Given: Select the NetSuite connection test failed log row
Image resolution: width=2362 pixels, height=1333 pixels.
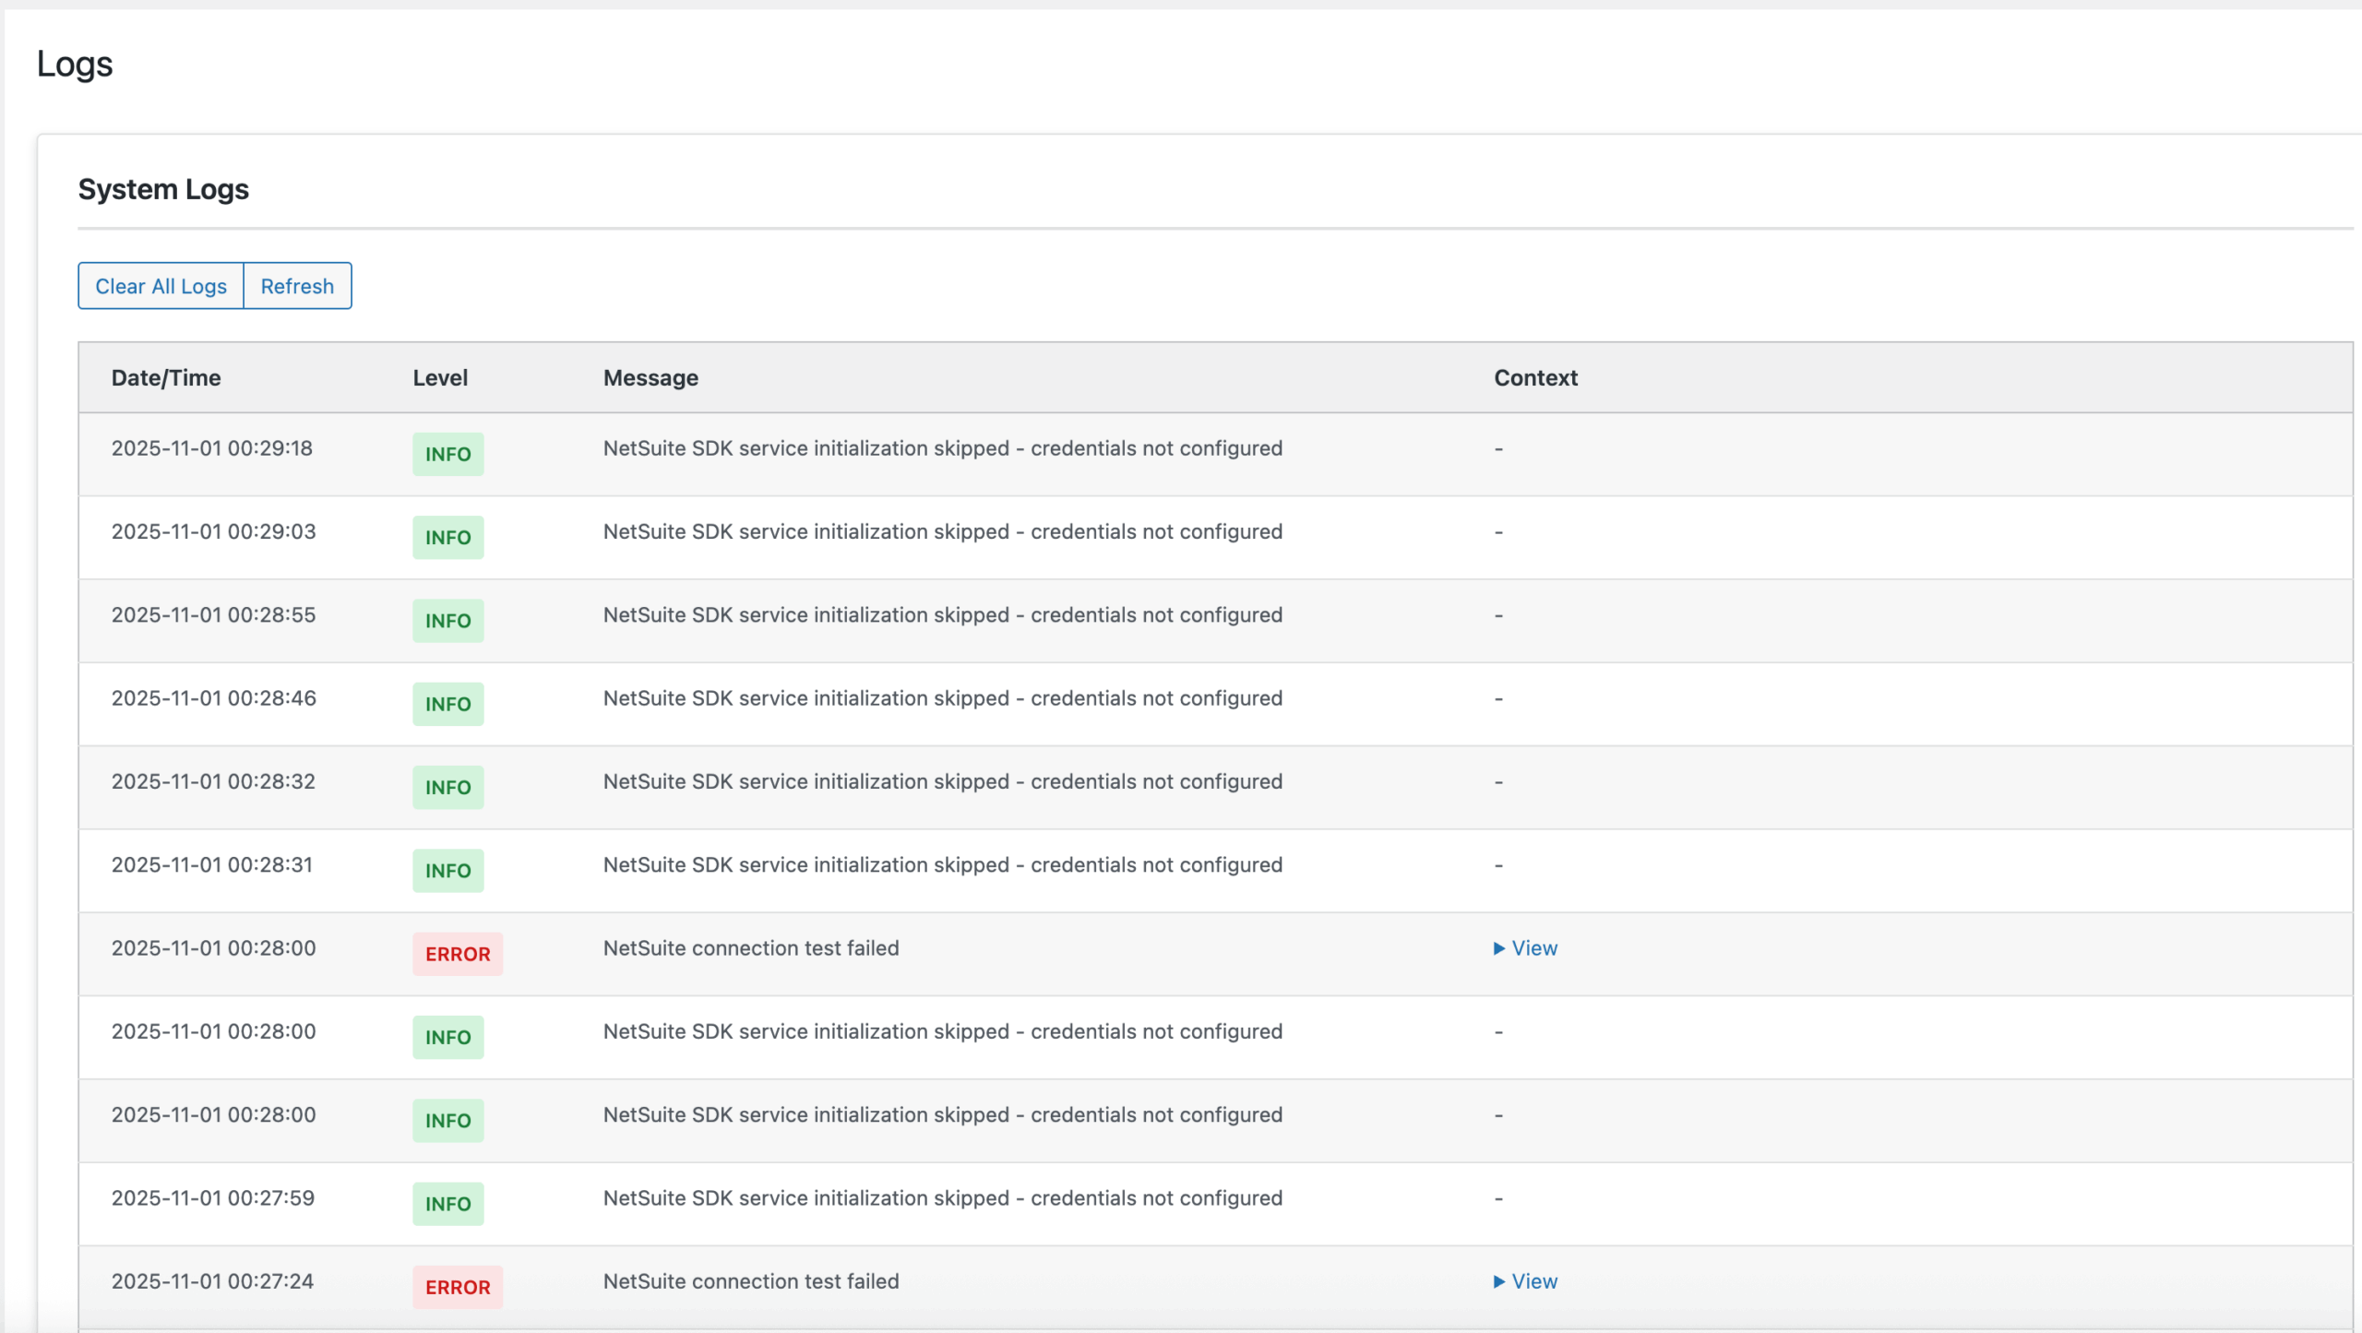Looking at the screenshot, I should pos(751,947).
